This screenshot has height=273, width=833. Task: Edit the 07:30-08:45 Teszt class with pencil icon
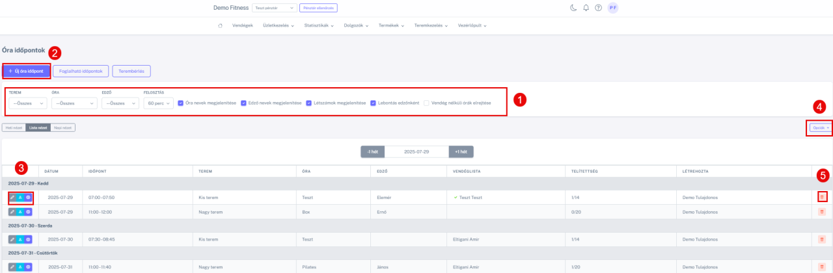click(x=12, y=239)
